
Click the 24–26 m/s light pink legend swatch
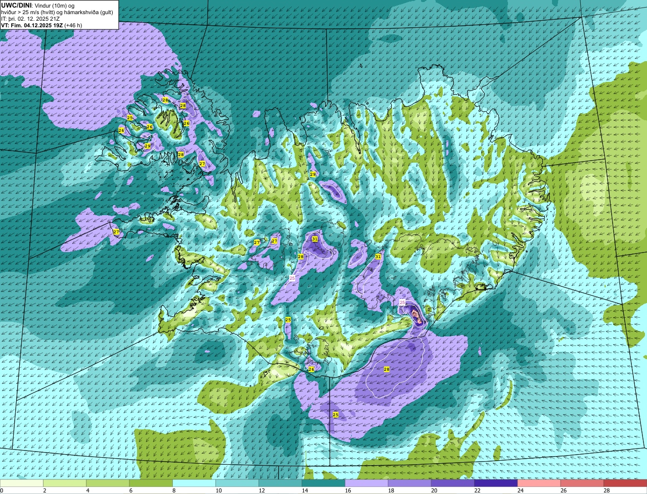(x=539, y=483)
